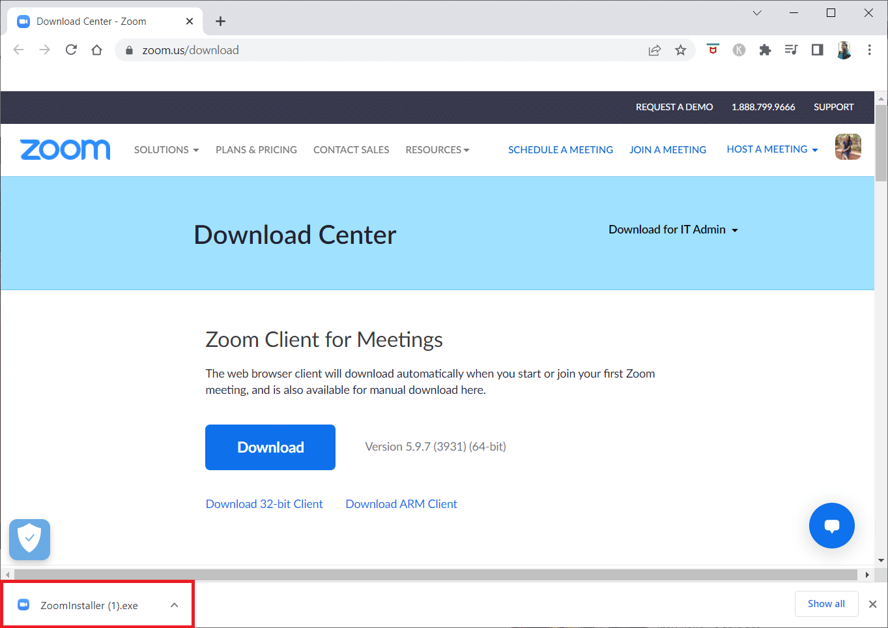Open the Chrome profile avatar
The image size is (888, 628).
844,50
